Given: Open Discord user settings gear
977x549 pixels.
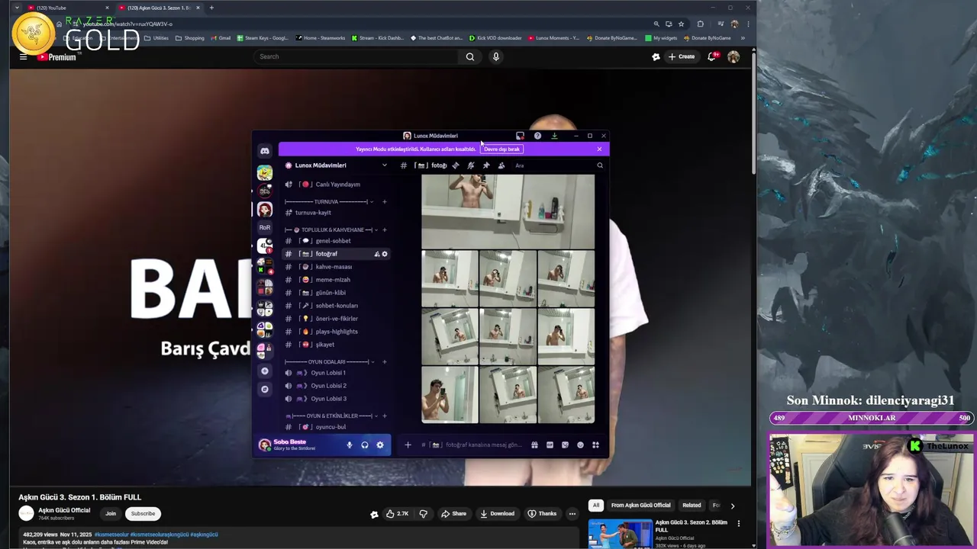Looking at the screenshot, I should pos(380,445).
